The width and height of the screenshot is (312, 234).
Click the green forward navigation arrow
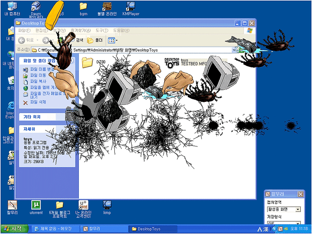coord(45,40)
